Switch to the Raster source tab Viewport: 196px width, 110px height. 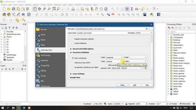tap(50, 40)
